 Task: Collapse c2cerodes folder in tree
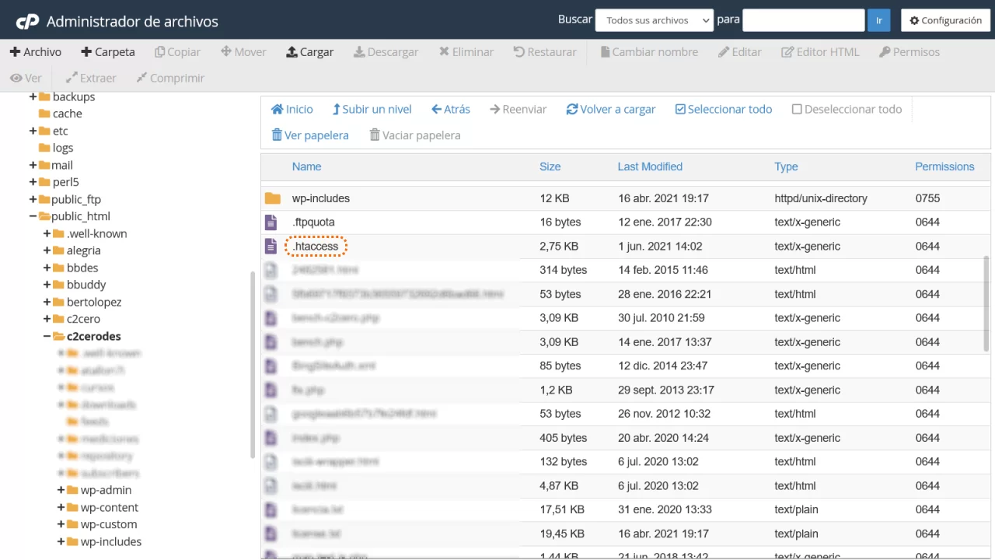coord(47,337)
